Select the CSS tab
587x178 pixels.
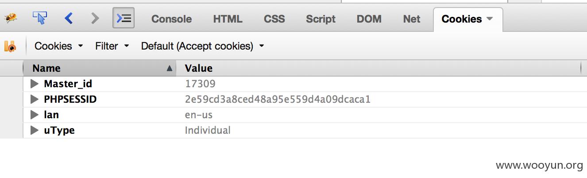click(x=274, y=19)
